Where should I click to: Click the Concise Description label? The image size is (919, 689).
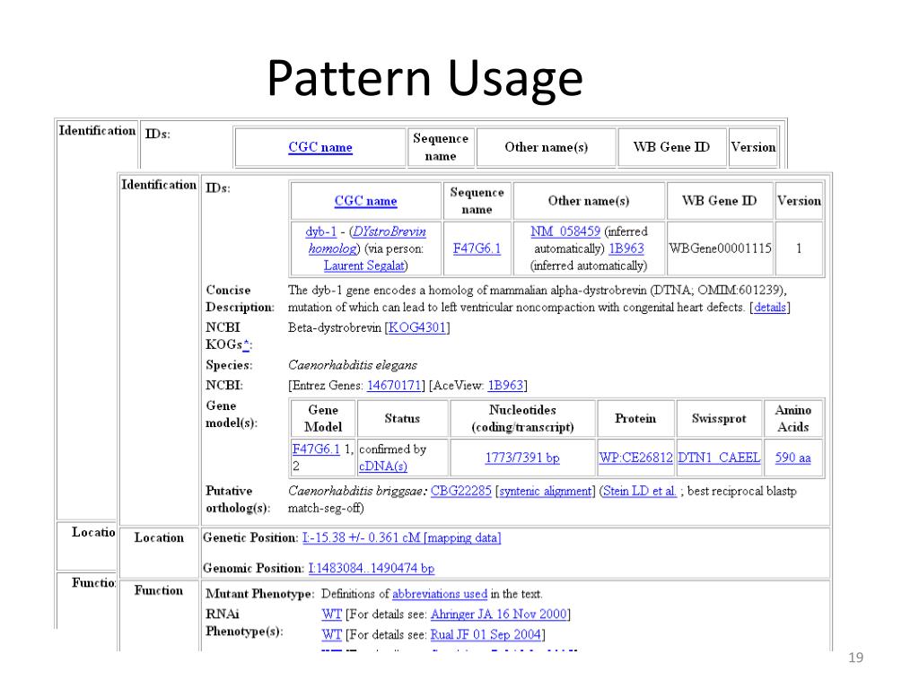coord(240,299)
